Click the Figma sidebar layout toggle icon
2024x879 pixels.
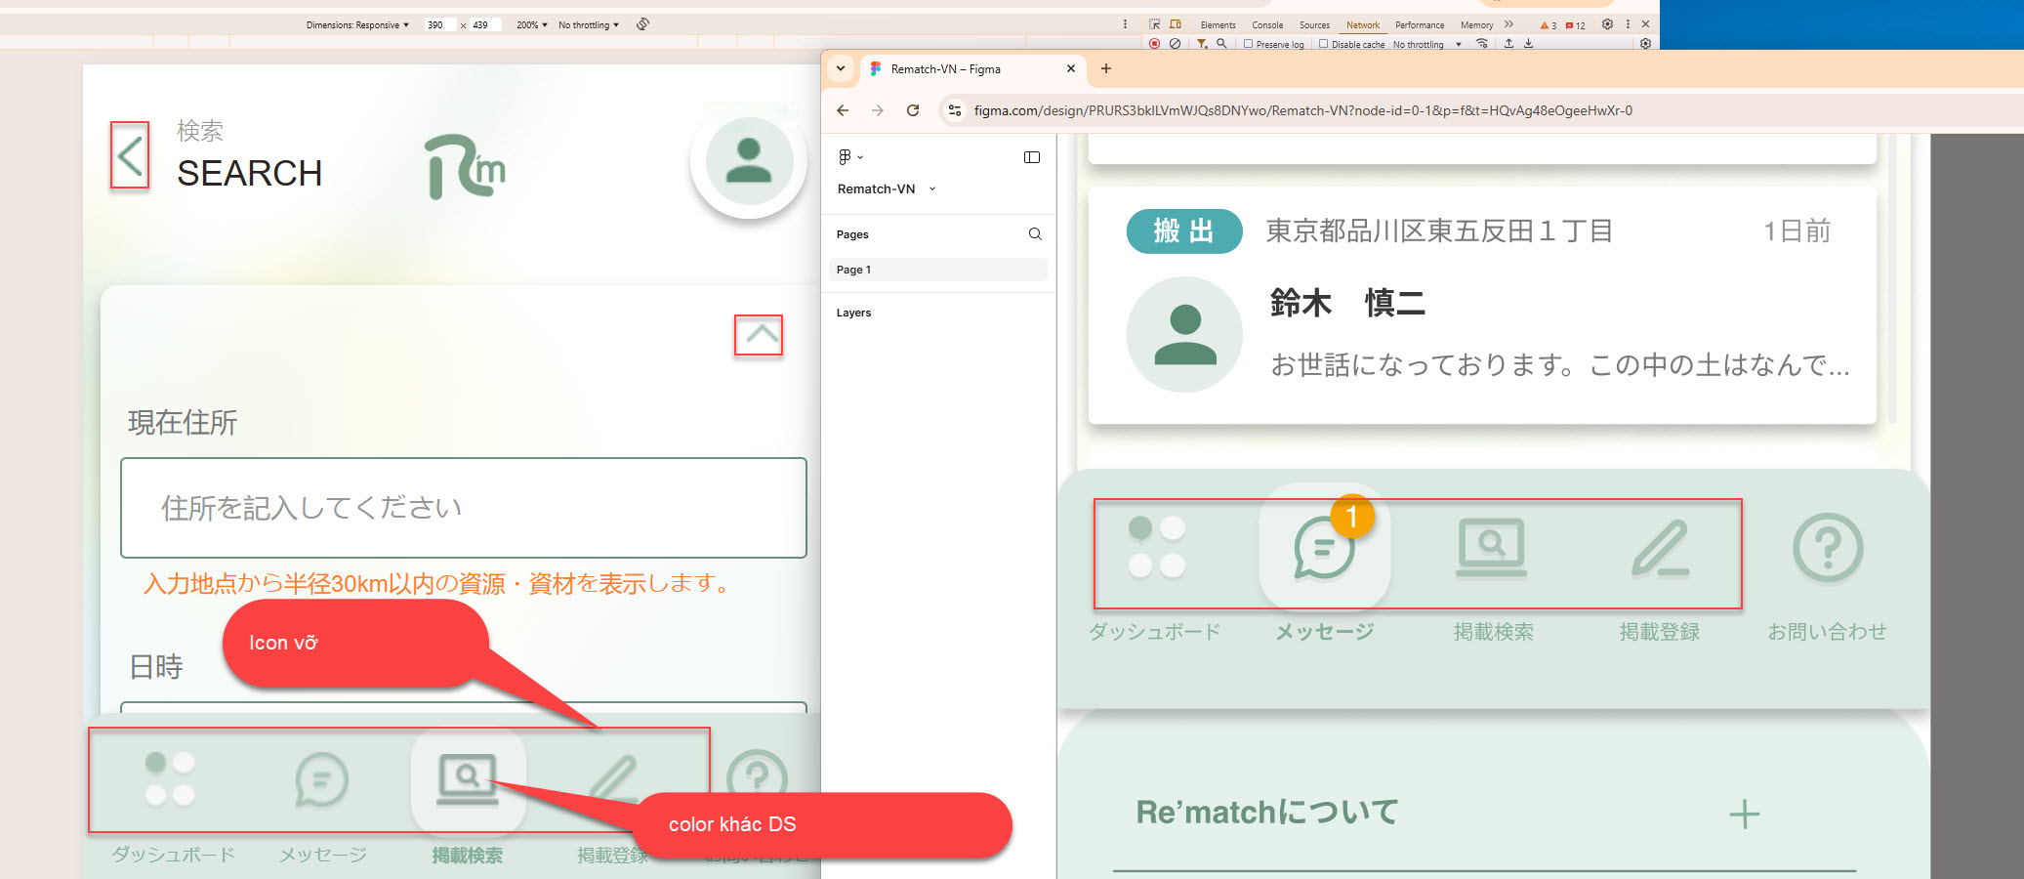[1032, 157]
